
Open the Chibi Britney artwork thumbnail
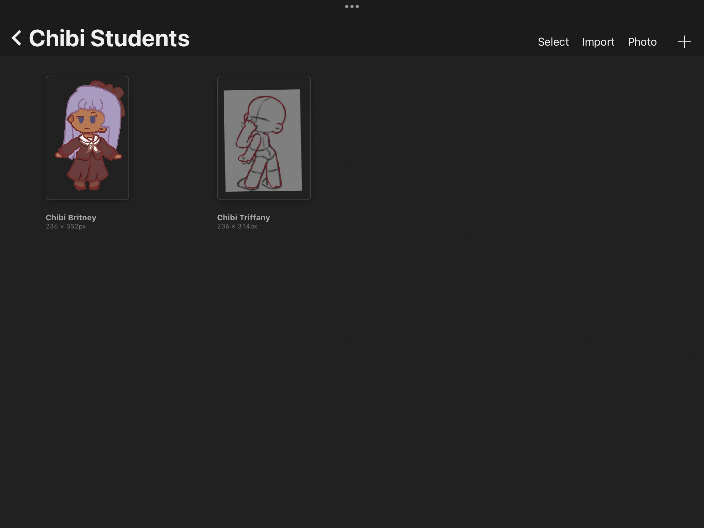[87, 138]
